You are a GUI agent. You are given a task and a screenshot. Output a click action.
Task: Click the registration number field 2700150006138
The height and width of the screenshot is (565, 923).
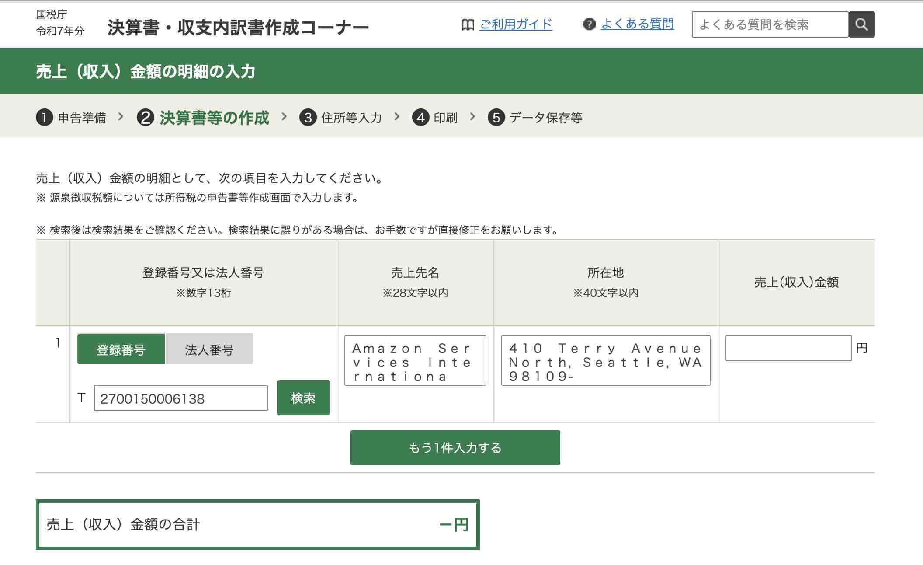180,398
